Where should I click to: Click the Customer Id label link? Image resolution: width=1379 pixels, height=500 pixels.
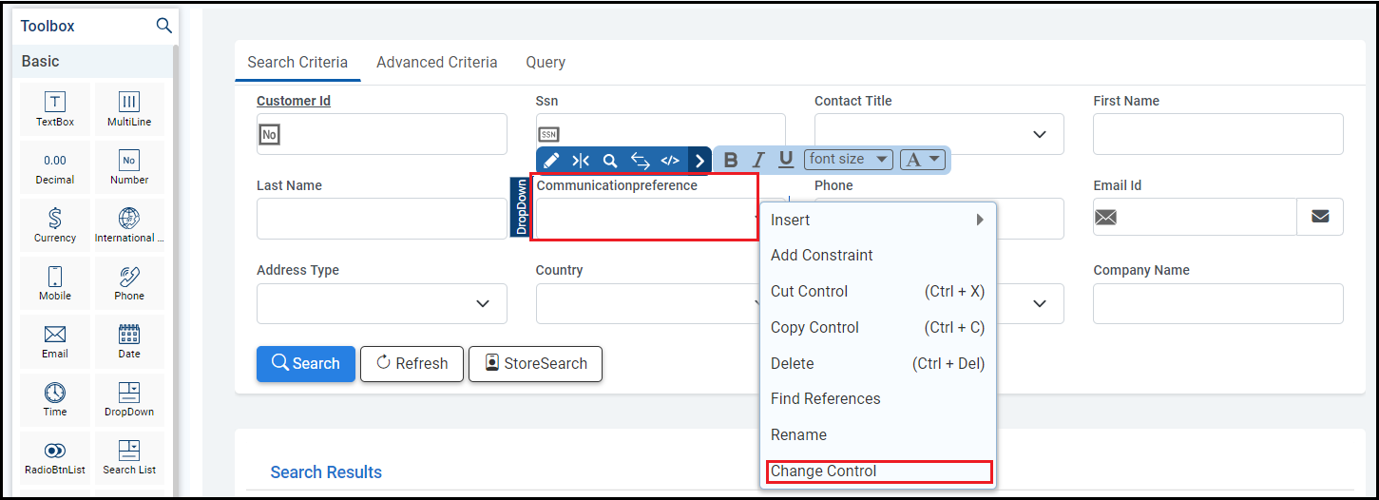(294, 101)
